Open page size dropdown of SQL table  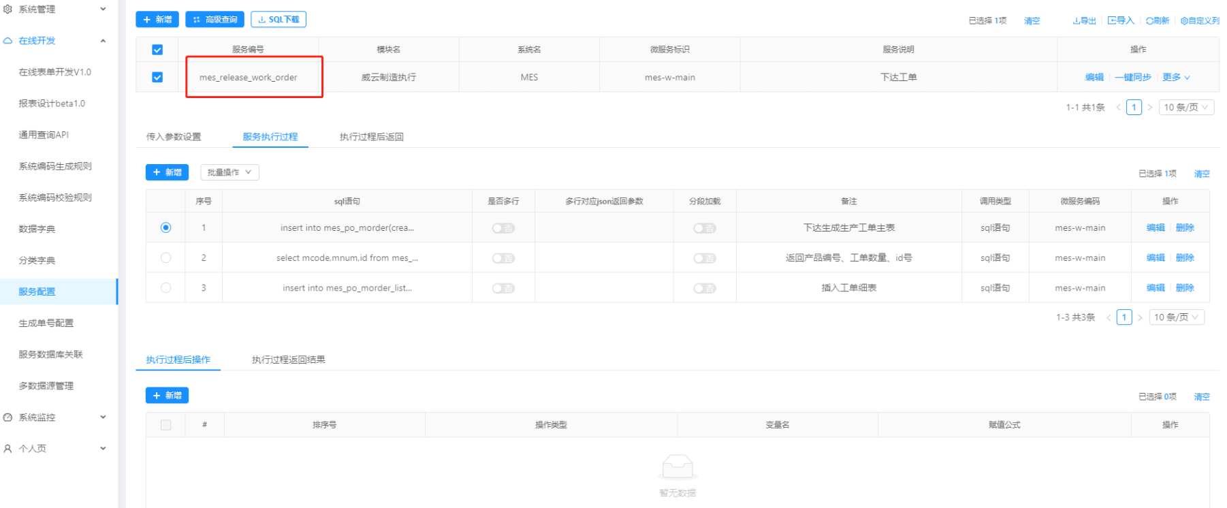[x=1177, y=317]
